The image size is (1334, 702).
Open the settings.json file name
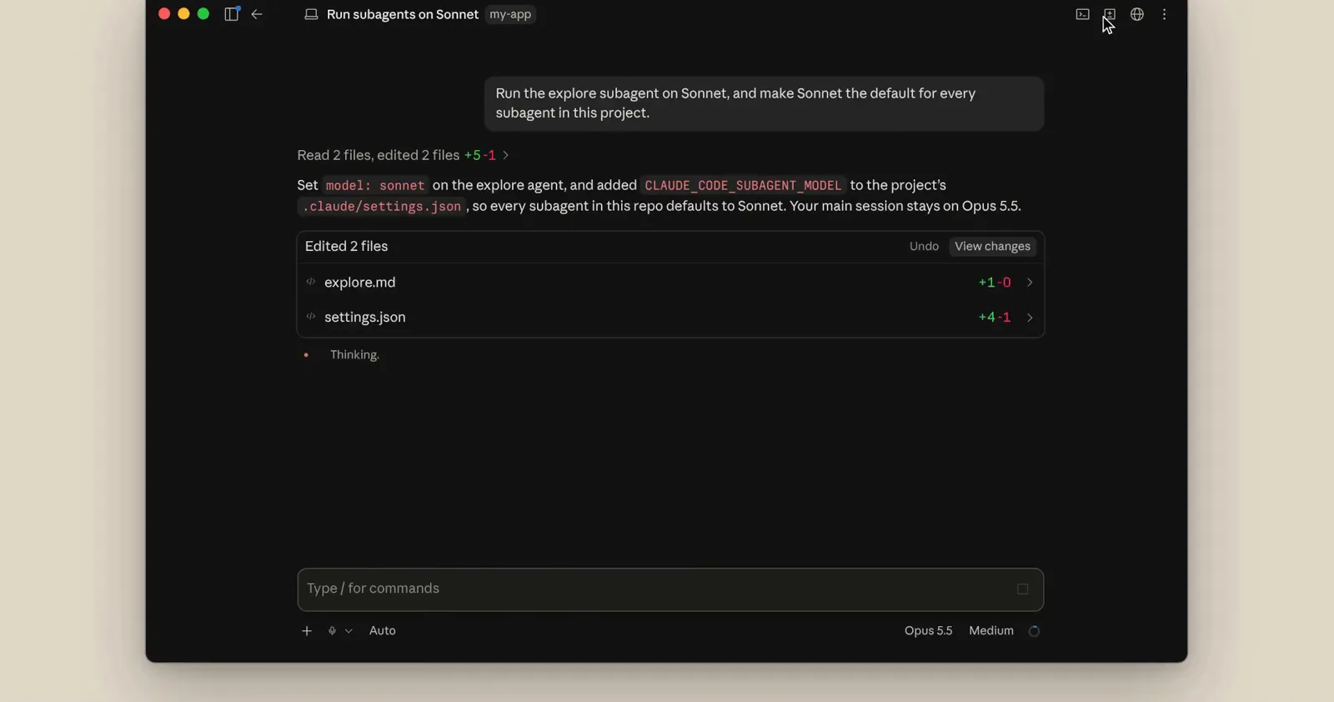click(365, 318)
